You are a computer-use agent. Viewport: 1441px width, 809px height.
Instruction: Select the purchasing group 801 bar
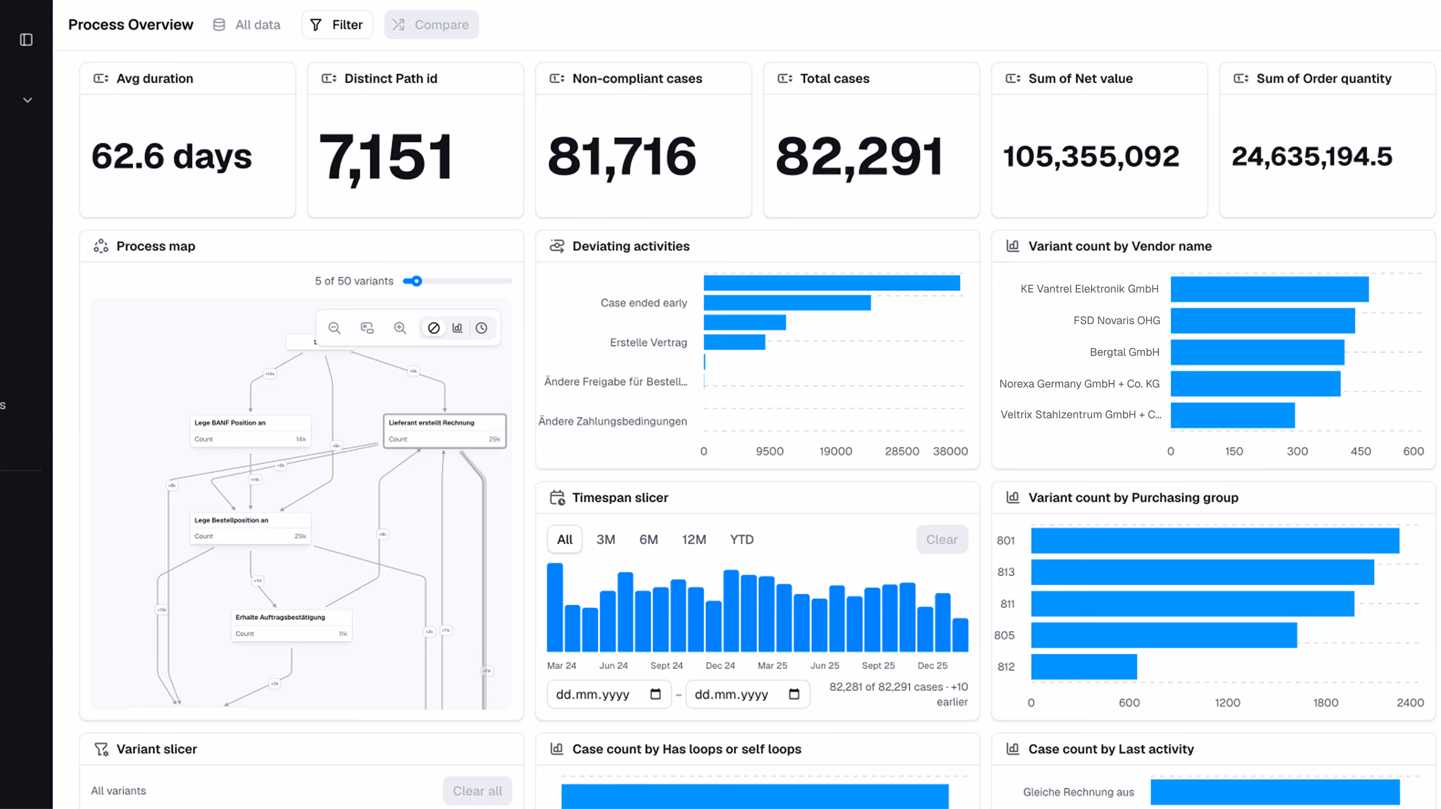(1215, 541)
